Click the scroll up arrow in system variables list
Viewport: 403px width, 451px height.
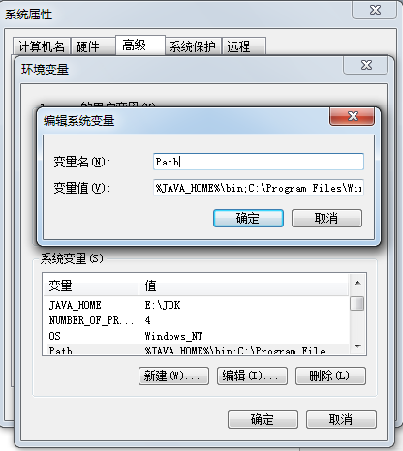click(357, 283)
